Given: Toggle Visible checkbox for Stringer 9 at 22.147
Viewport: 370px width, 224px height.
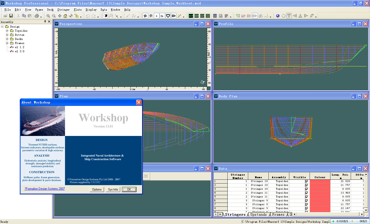Looking at the screenshot, I should click(x=307, y=209).
